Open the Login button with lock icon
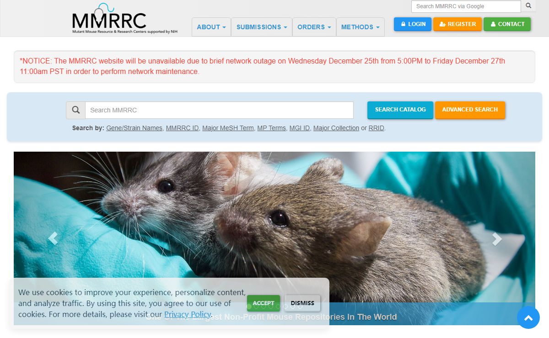This screenshot has height=338, width=549. pyautogui.click(x=413, y=24)
